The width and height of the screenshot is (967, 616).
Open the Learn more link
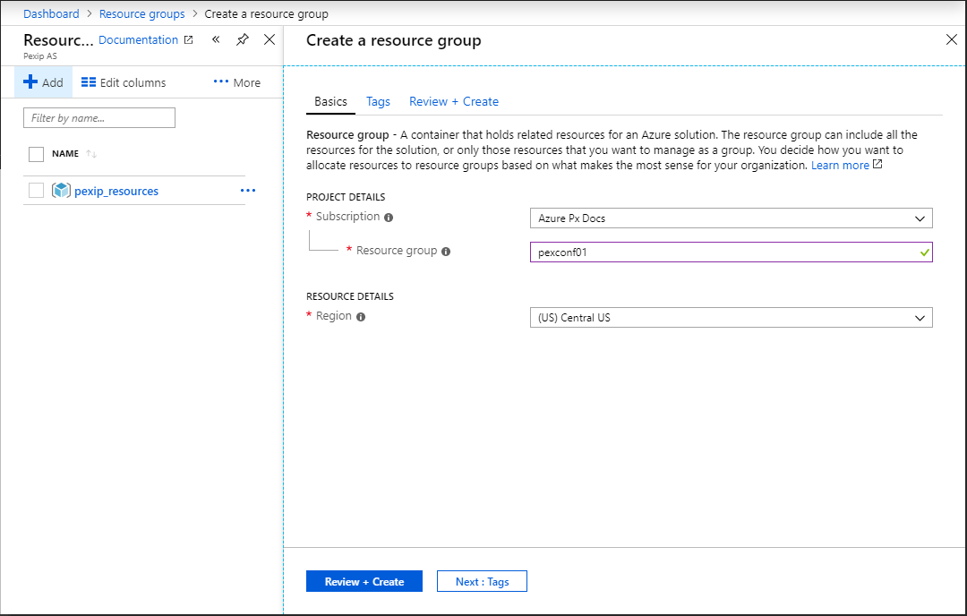[x=840, y=166]
